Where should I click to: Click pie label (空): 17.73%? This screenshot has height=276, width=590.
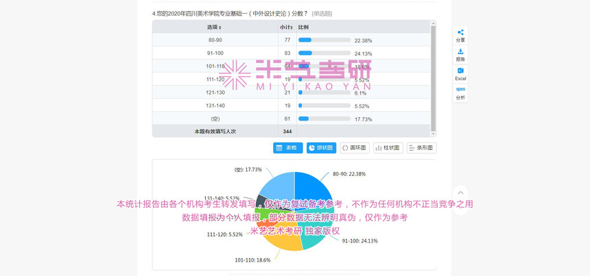coord(248,169)
